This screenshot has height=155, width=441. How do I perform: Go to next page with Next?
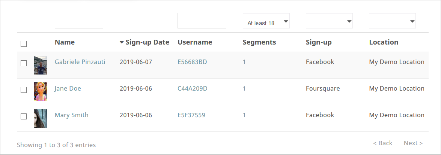point(413,143)
